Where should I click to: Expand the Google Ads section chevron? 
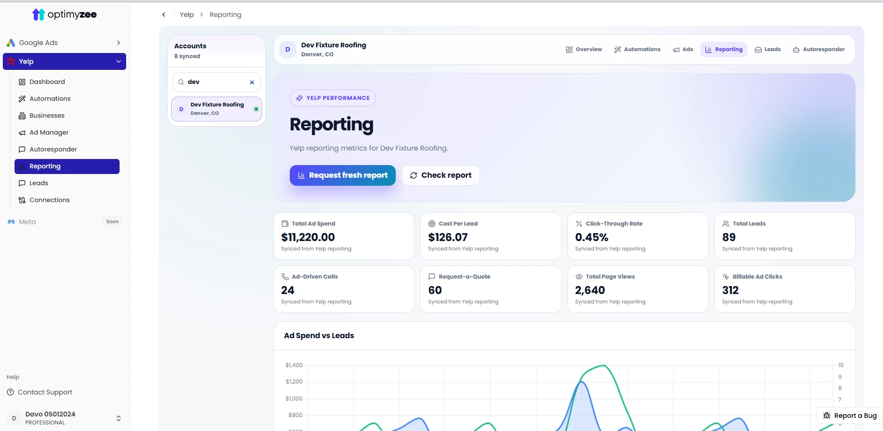(x=119, y=43)
